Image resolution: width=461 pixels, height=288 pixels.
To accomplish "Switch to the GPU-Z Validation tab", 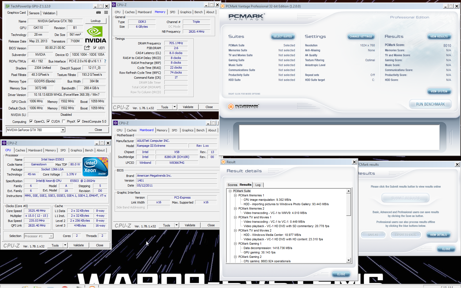I will (x=49, y=13).
